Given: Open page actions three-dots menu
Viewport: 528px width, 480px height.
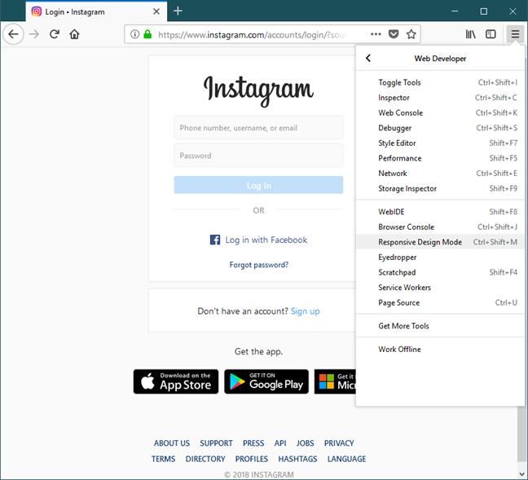Looking at the screenshot, I should (376, 34).
